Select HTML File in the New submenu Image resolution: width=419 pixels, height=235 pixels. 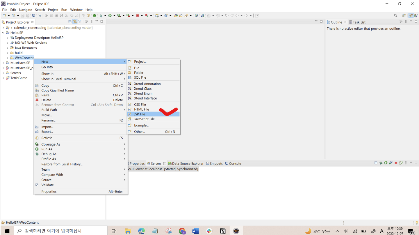point(154,109)
